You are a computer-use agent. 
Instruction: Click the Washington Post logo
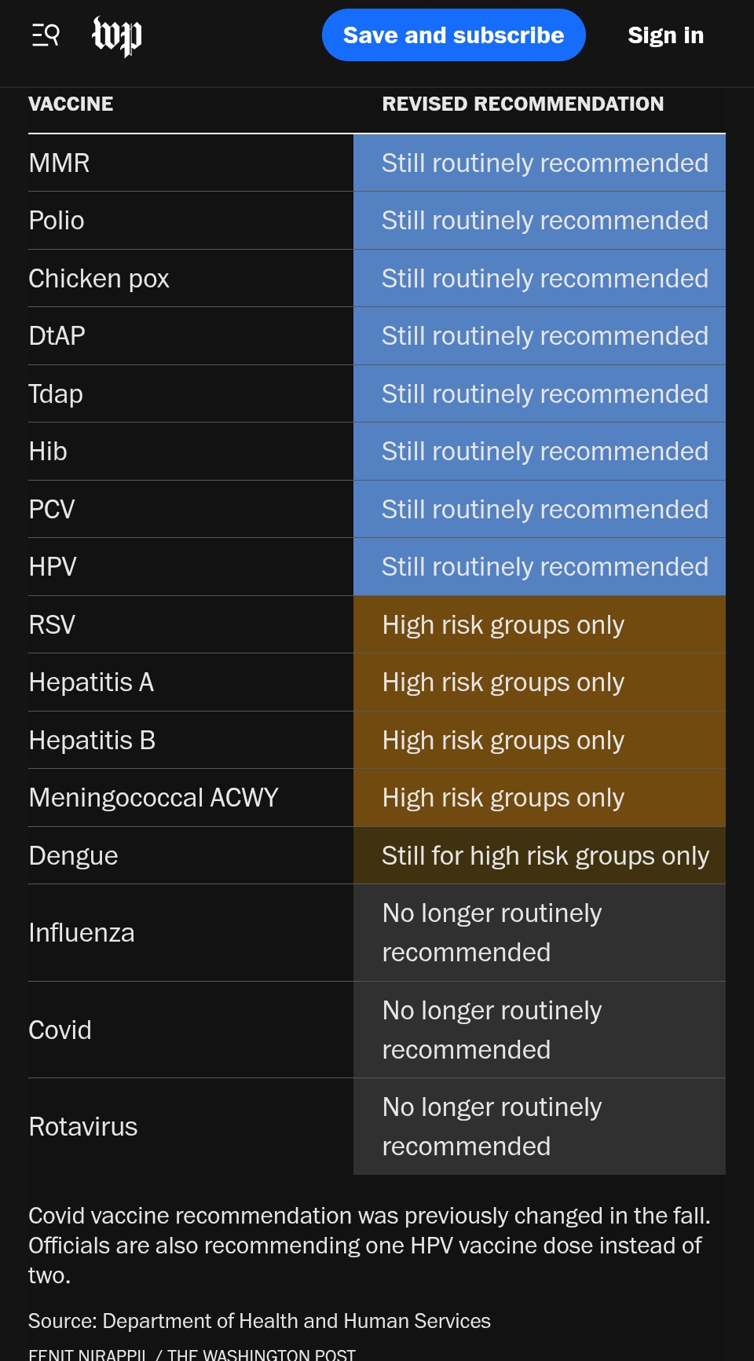pos(117,36)
